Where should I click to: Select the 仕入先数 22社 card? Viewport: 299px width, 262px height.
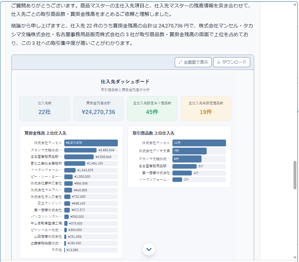[x=45, y=109]
